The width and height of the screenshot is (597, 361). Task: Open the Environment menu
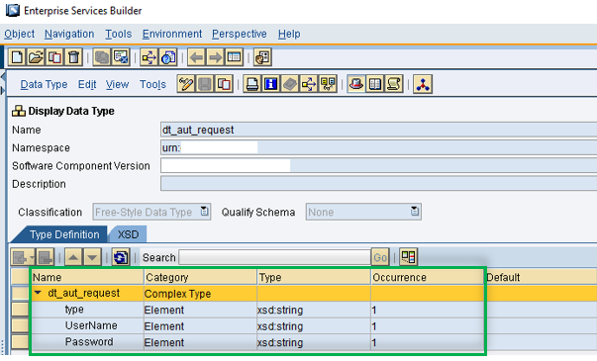pyautogui.click(x=172, y=34)
